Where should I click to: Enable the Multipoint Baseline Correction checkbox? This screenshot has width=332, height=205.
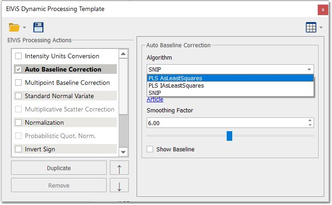pos(18,83)
